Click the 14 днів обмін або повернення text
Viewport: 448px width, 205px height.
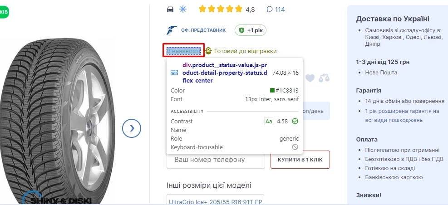click(404, 101)
